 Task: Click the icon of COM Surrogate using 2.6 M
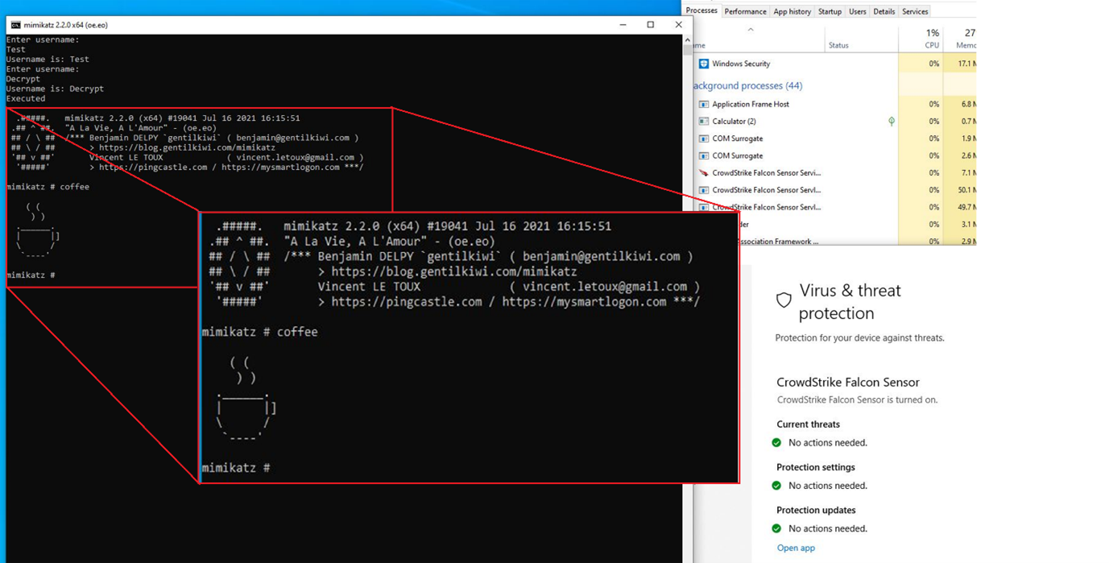[704, 155]
